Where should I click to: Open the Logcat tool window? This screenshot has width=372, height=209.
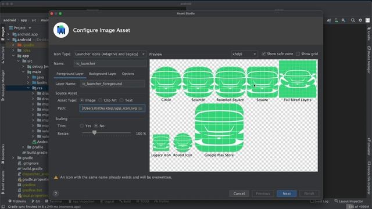coord(107,201)
